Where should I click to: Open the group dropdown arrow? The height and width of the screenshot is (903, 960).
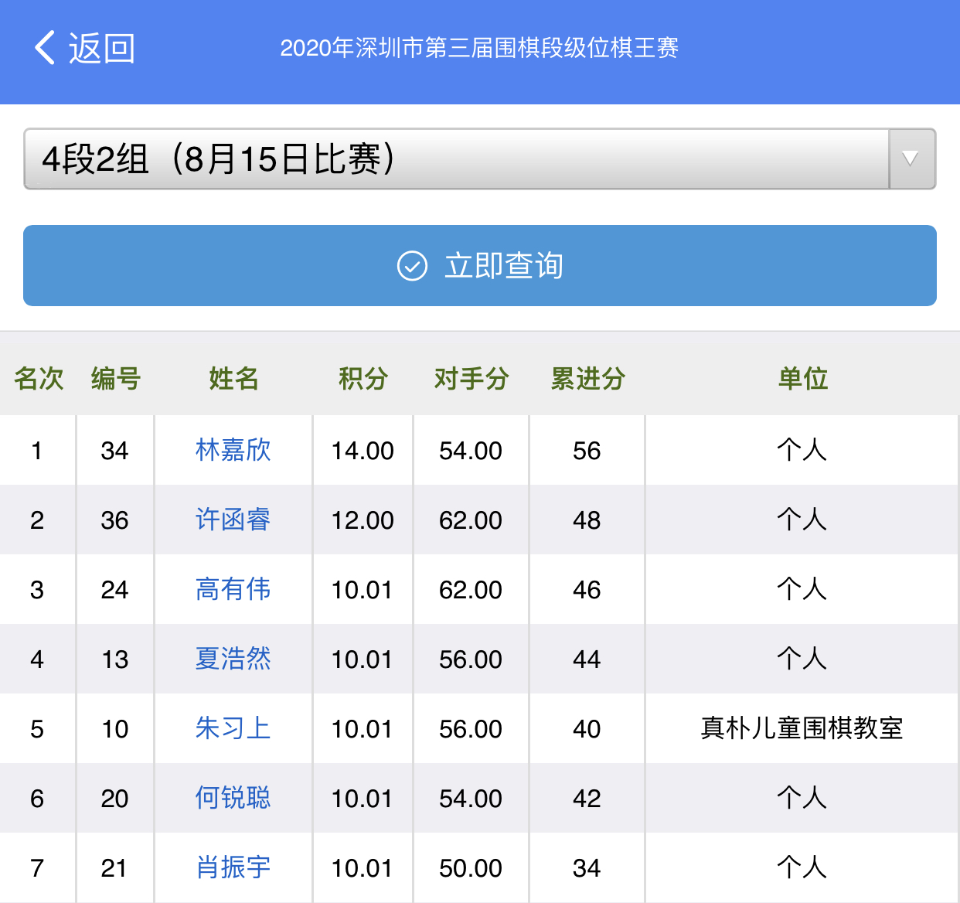click(911, 159)
